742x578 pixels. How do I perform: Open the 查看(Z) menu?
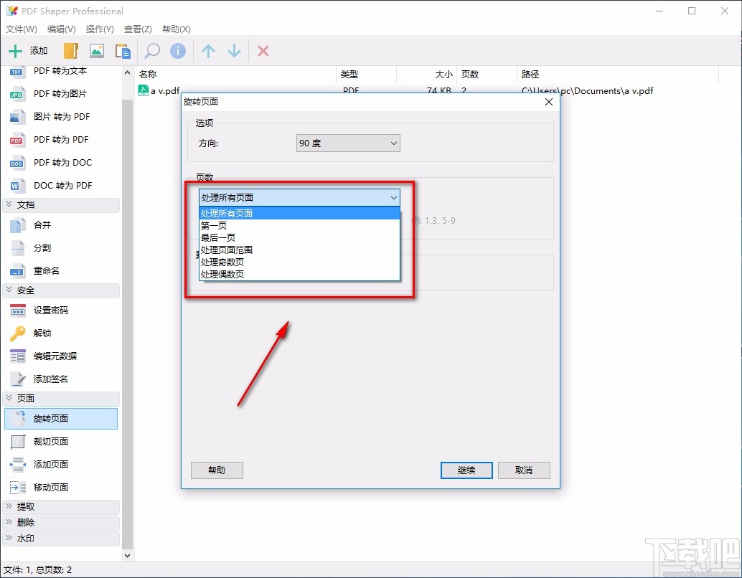click(138, 29)
